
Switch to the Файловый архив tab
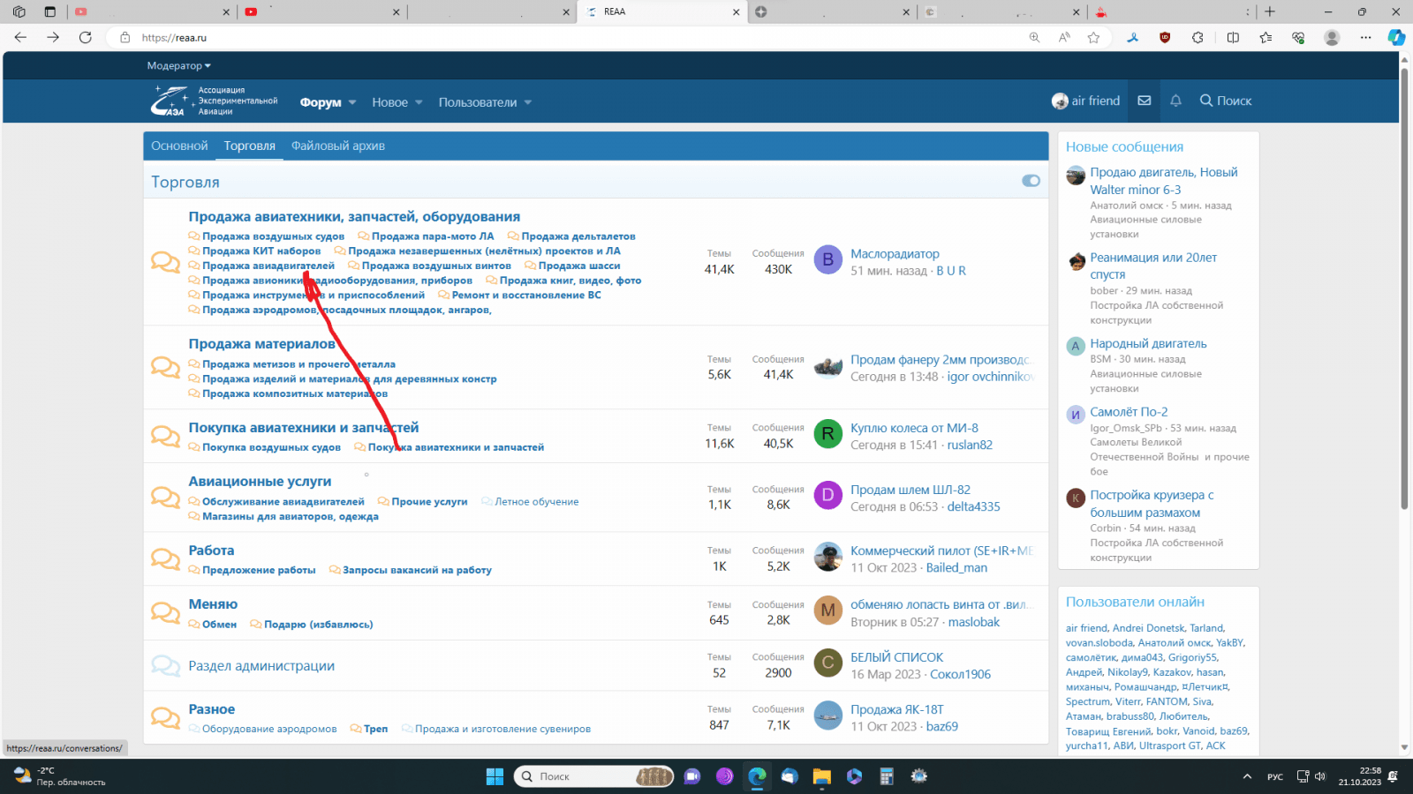(338, 146)
